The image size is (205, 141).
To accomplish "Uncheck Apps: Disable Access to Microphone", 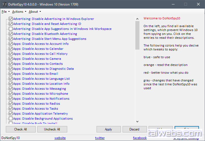I will pyautogui.click(x=11, y=94).
